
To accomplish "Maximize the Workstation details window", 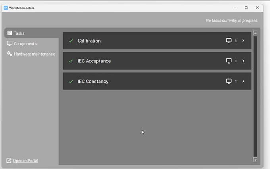I will point(246,8).
